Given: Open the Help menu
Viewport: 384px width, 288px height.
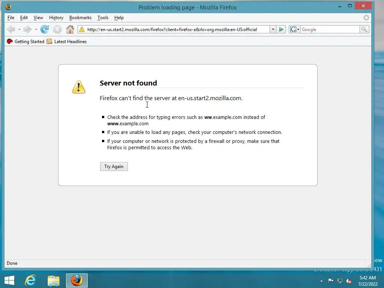Looking at the screenshot, I should click(x=119, y=18).
